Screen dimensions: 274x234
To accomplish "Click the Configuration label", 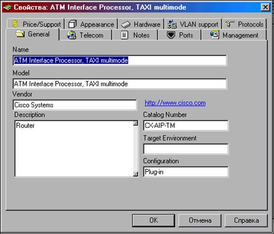I will [161, 161].
